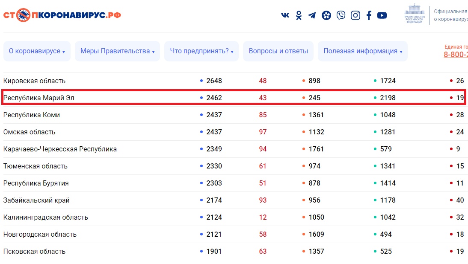Click the Russian Government building logo
The width and height of the screenshot is (468, 264).
tap(414, 15)
